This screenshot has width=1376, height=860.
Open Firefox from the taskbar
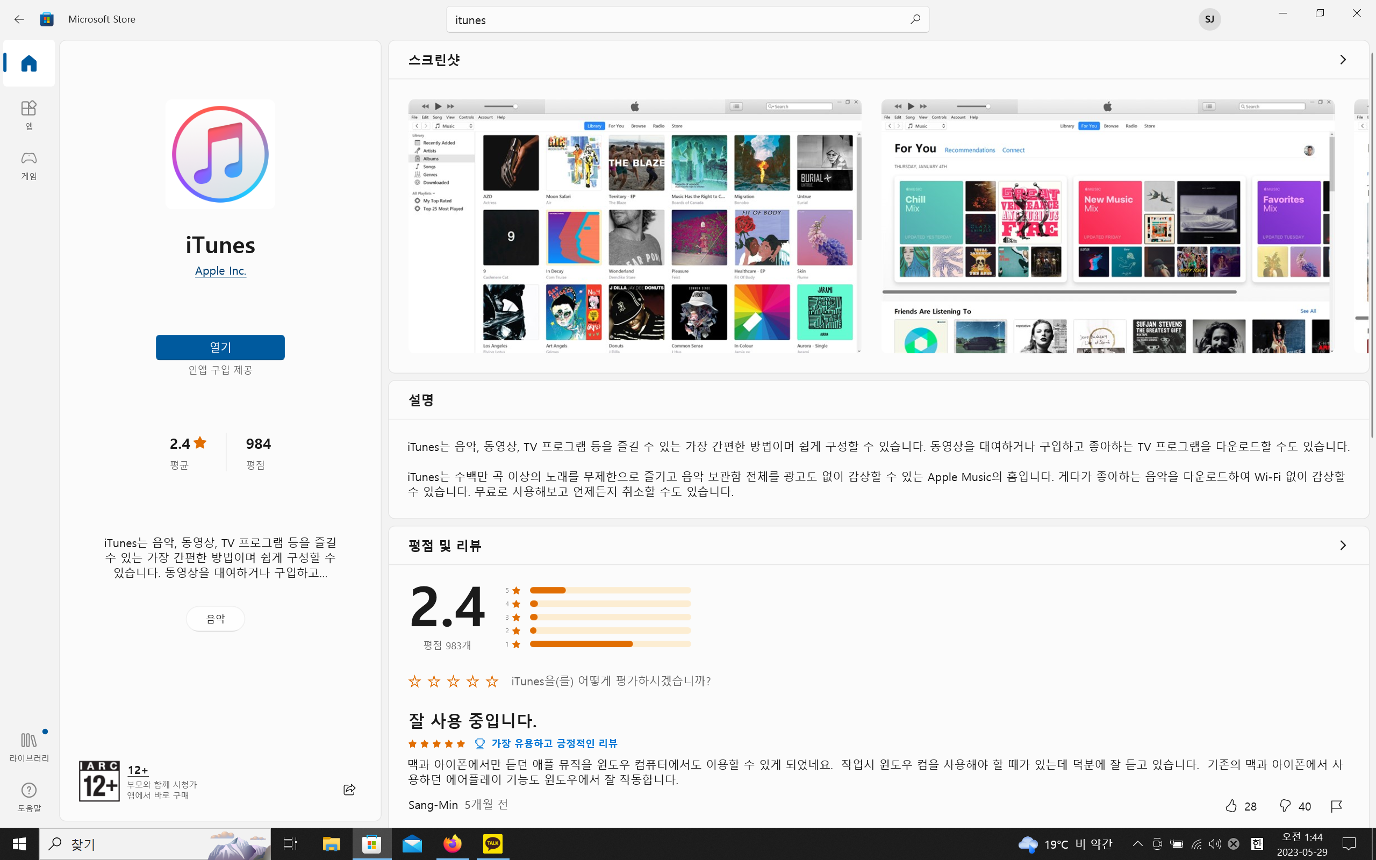pyautogui.click(x=452, y=843)
